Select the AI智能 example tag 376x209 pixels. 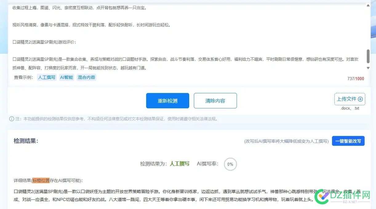66,77
